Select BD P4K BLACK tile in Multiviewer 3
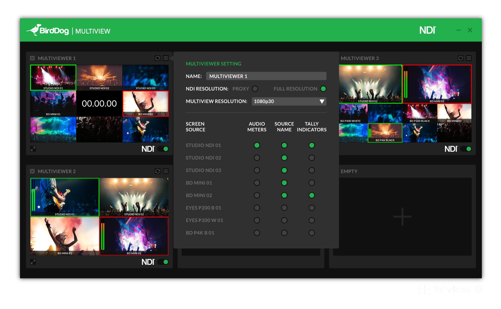This screenshot has width=501, height=309. coord(385,133)
